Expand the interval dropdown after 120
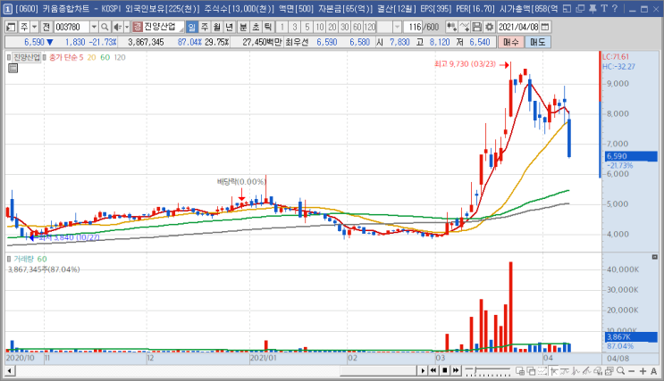This screenshot has width=664, height=381. 397,27
